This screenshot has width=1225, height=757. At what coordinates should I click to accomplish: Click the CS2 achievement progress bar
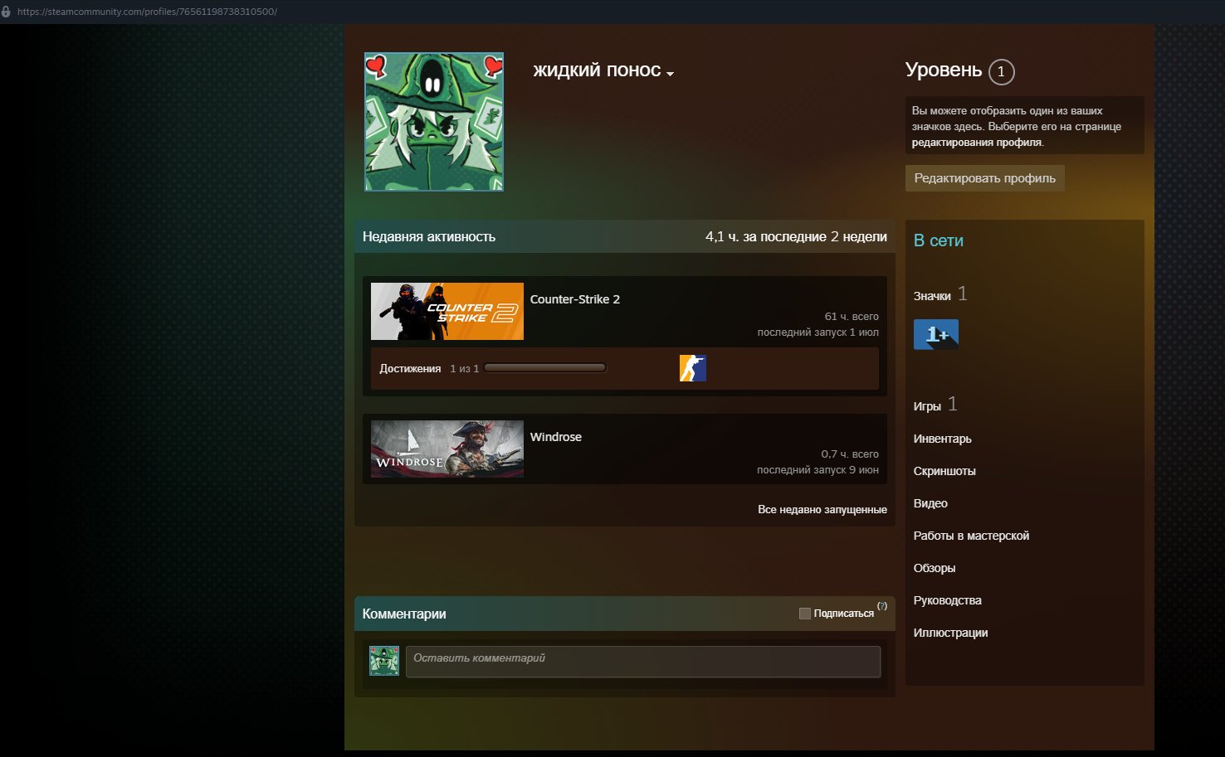click(x=545, y=368)
